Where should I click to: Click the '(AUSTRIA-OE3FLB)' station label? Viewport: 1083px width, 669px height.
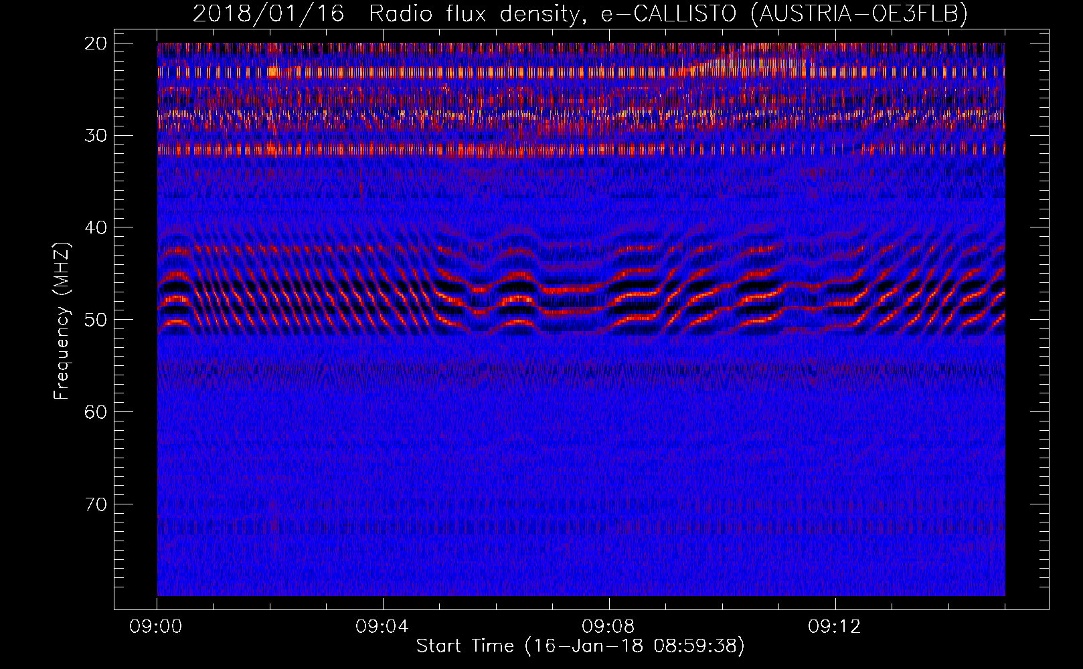(x=859, y=13)
